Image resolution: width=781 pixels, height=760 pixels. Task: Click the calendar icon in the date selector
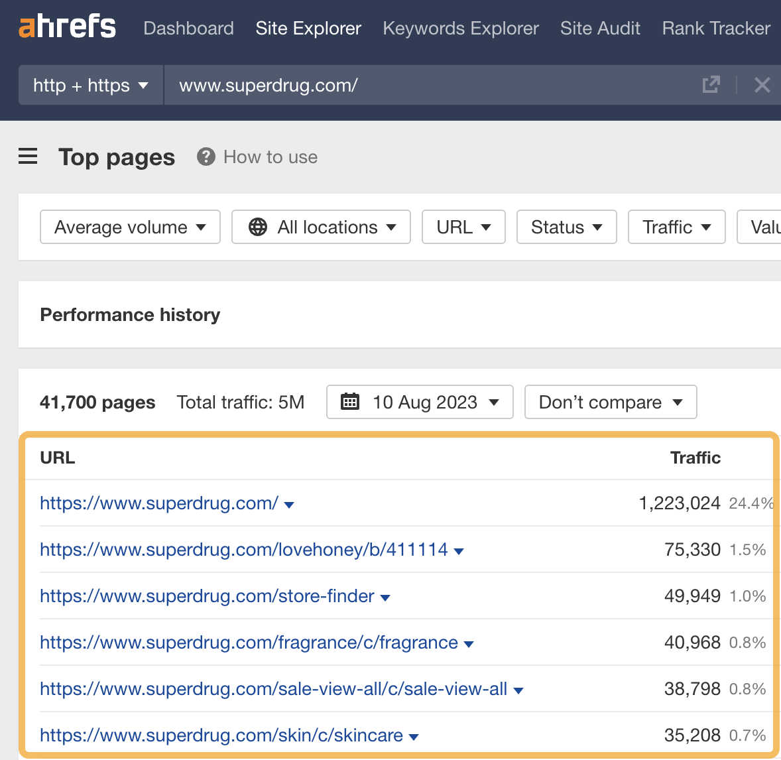click(x=351, y=402)
